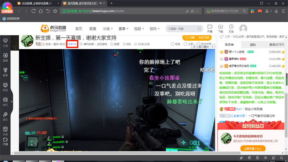Click 小窗口播放 mini window button
Viewport: 288px width, 162px height.
[201, 47]
